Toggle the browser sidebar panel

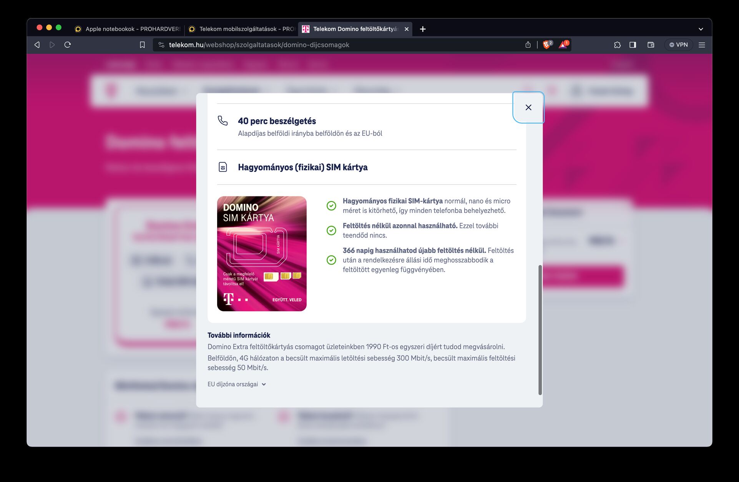coord(633,45)
